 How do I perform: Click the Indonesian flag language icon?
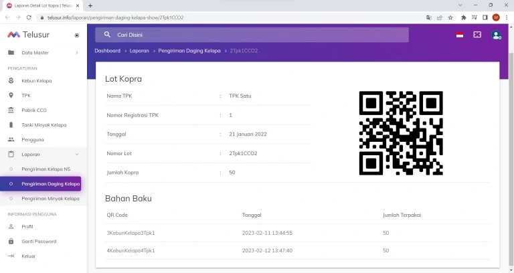coord(460,35)
